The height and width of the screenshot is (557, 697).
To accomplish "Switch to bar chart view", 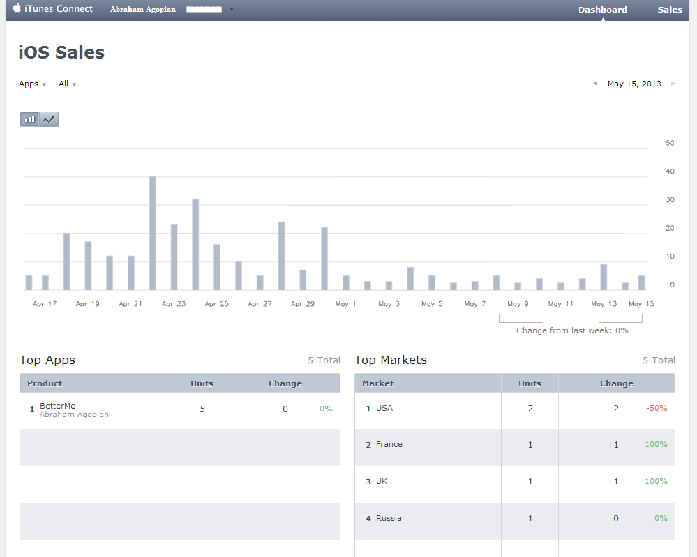I will 29,119.
